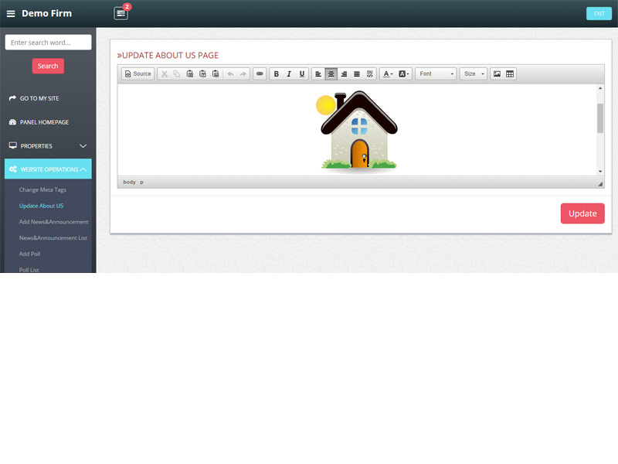Align text to the left

(318, 74)
